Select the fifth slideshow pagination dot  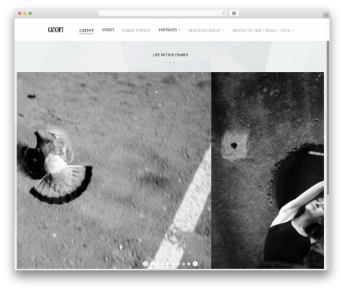[173, 263]
